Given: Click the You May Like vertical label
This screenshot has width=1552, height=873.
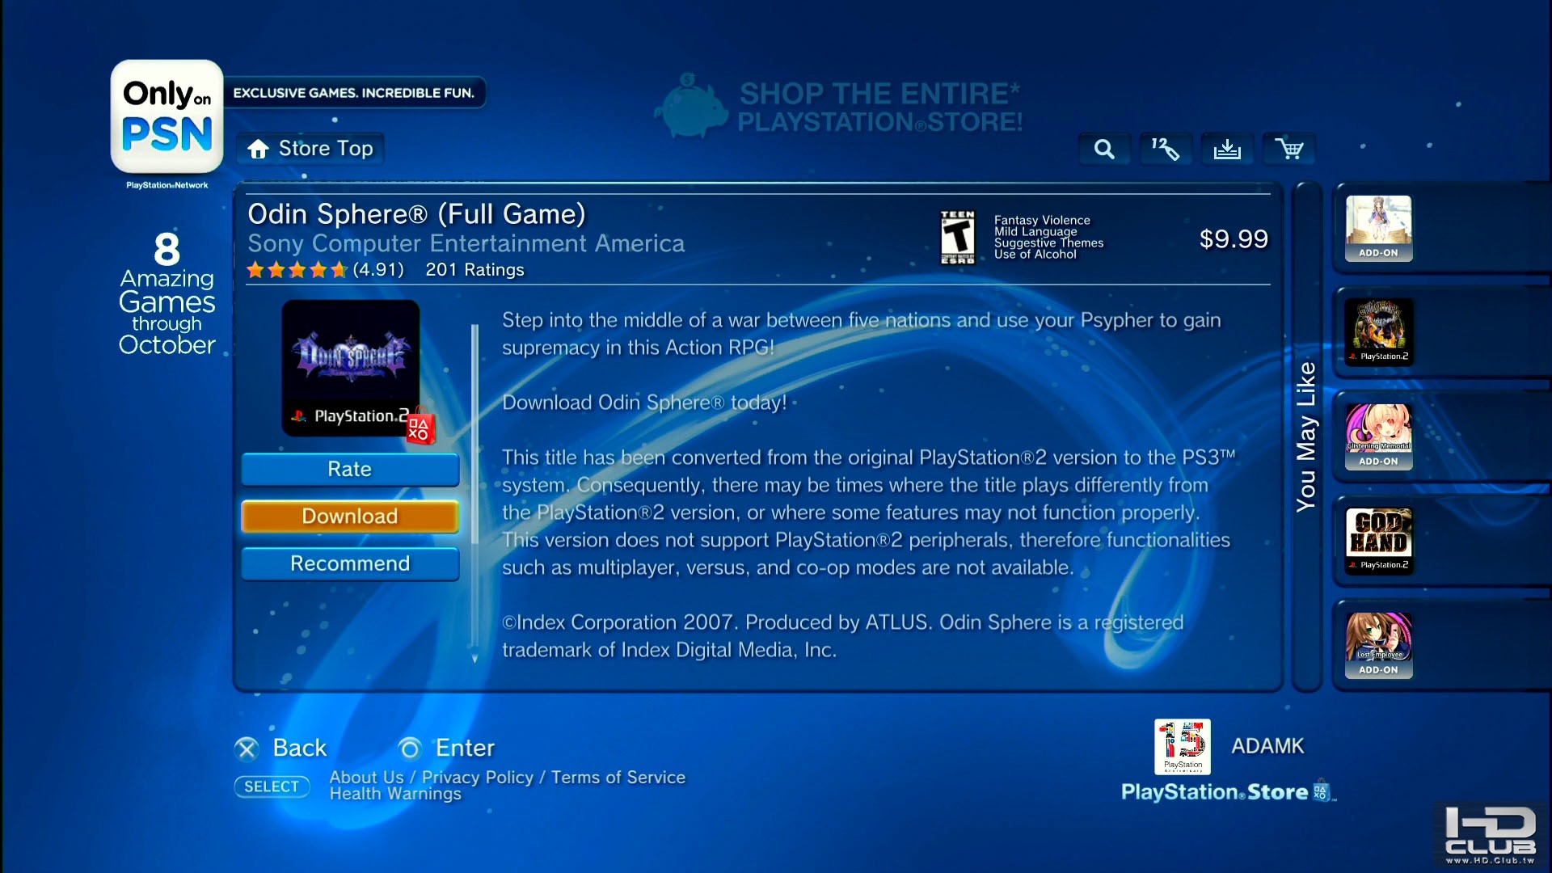Looking at the screenshot, I should pos(1306,436).
